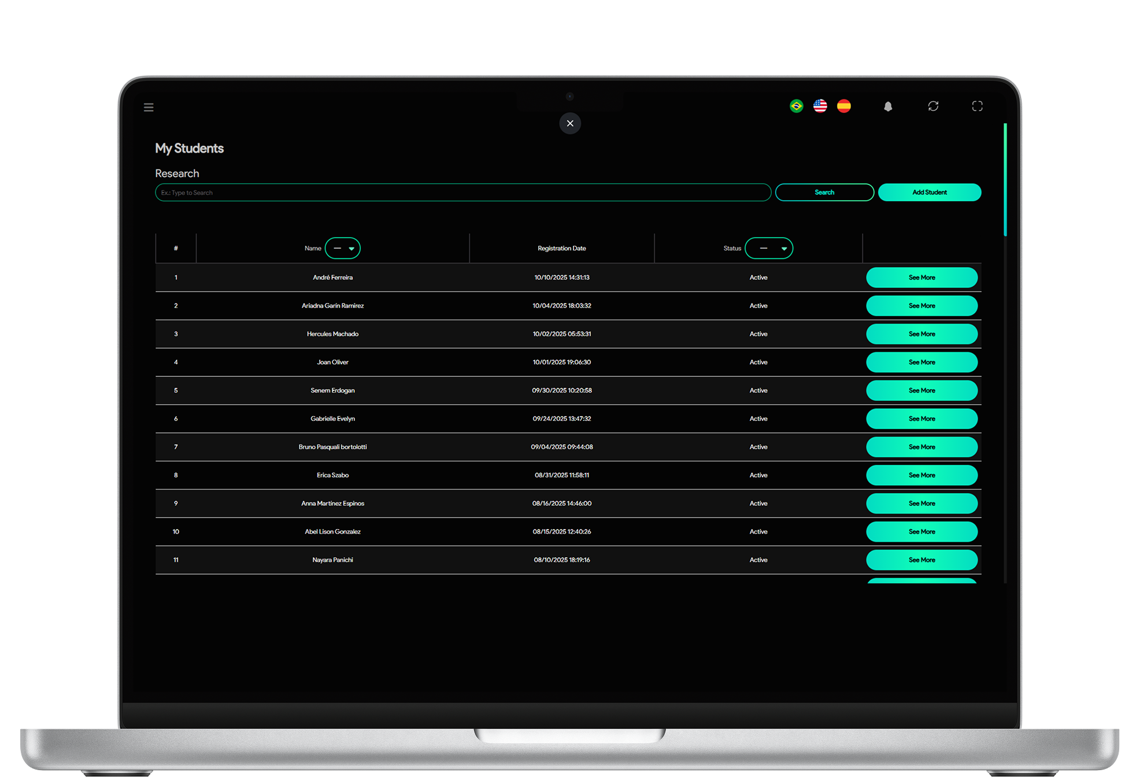1140x784 pixels.
Task: Click the Search button
Action: [x=824, y=193]
